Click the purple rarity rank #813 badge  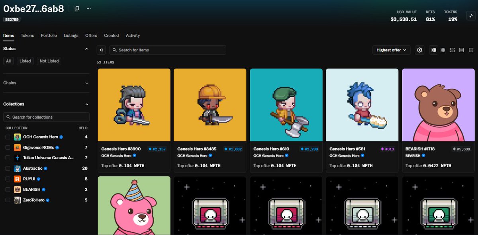(x=388, y=149)
